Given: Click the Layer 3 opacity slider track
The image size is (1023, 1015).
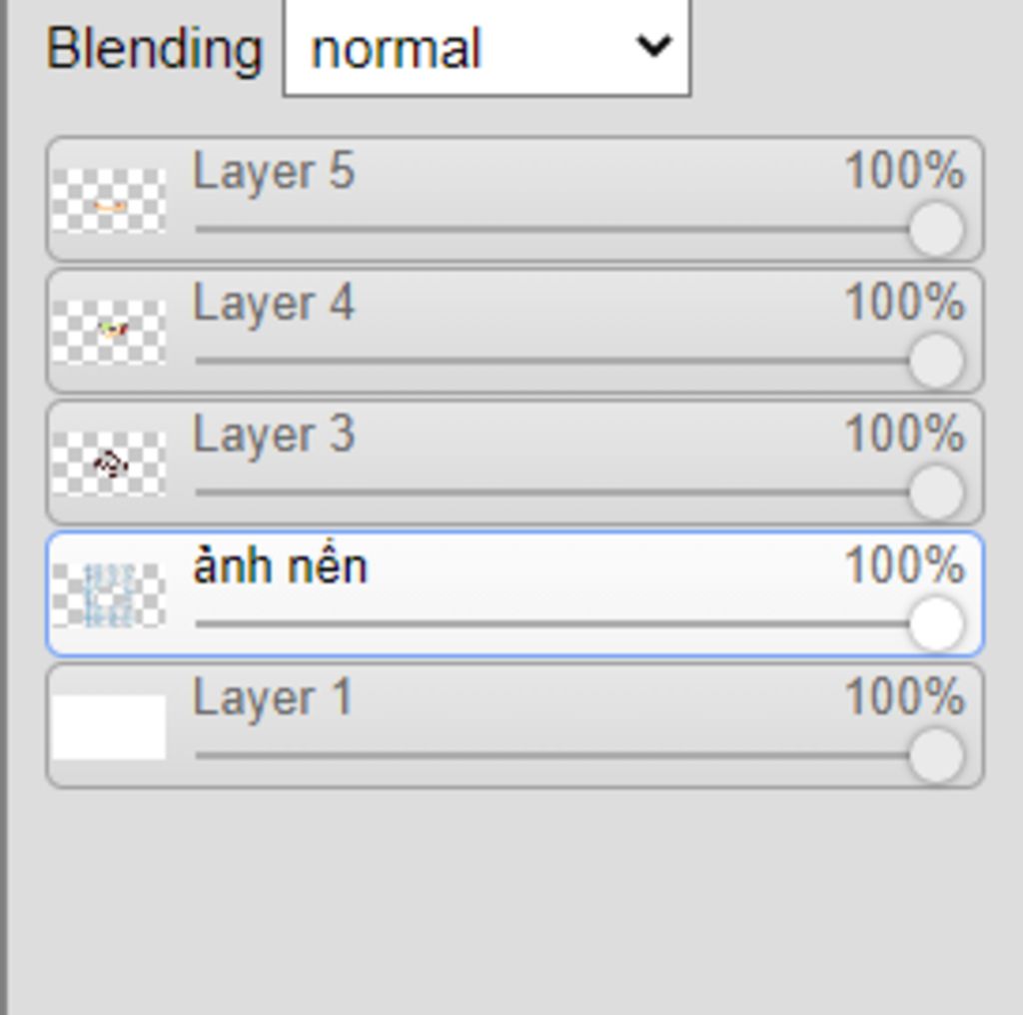Looking at the screenshot, I should click(x=551, y=493).
